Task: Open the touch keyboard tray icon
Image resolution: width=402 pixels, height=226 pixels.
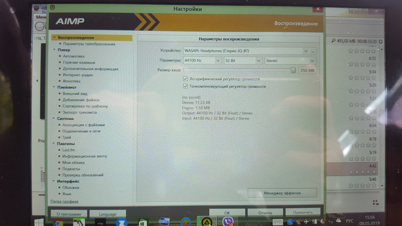Action: pos(278,222)
